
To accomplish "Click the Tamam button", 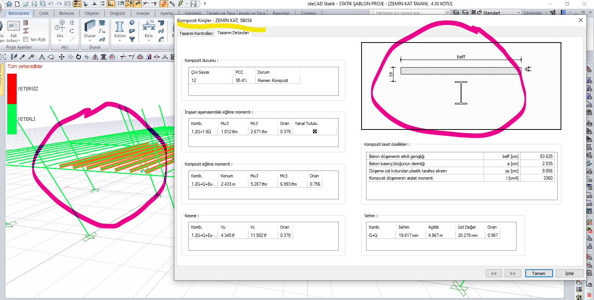I will point(539,273).
